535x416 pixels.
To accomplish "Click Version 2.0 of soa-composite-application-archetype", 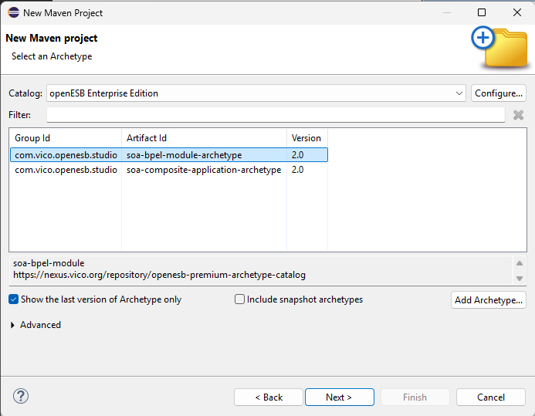I will click(x=297, y=170).
